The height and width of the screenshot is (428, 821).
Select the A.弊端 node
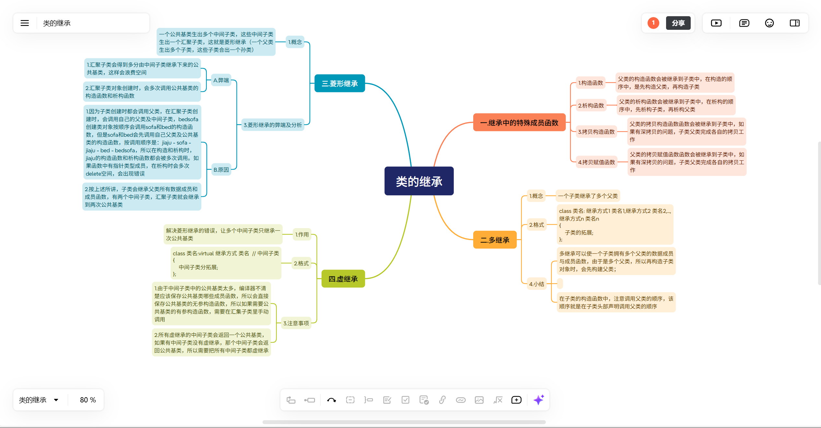coord(221,80)
